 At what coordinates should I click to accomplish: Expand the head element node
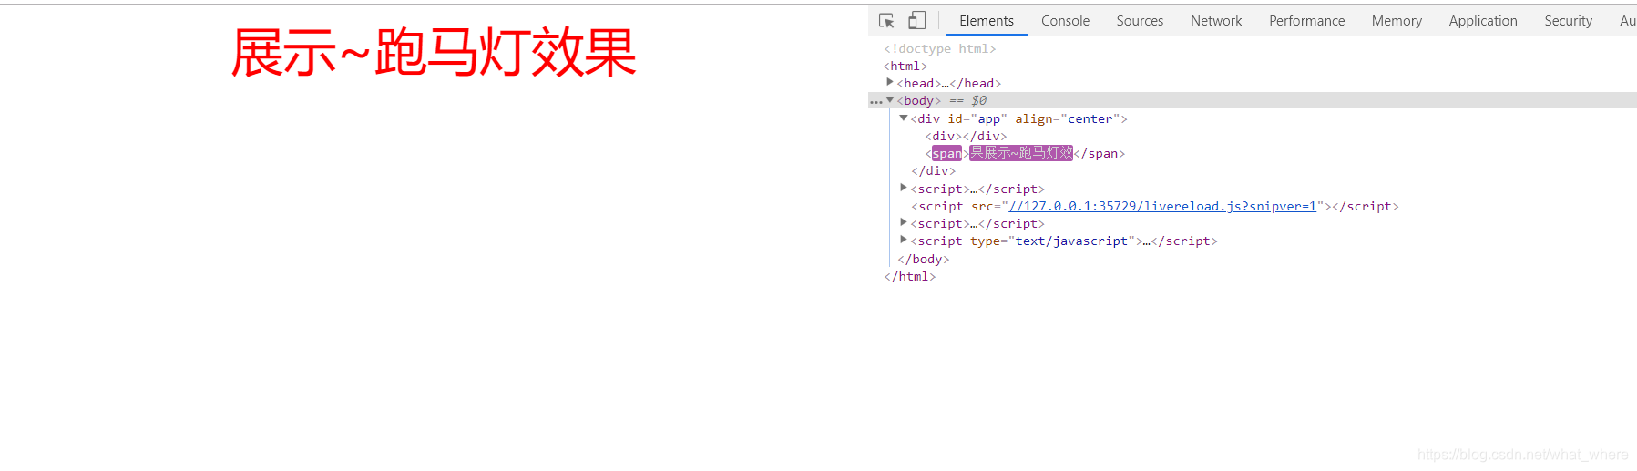(890, 82)
